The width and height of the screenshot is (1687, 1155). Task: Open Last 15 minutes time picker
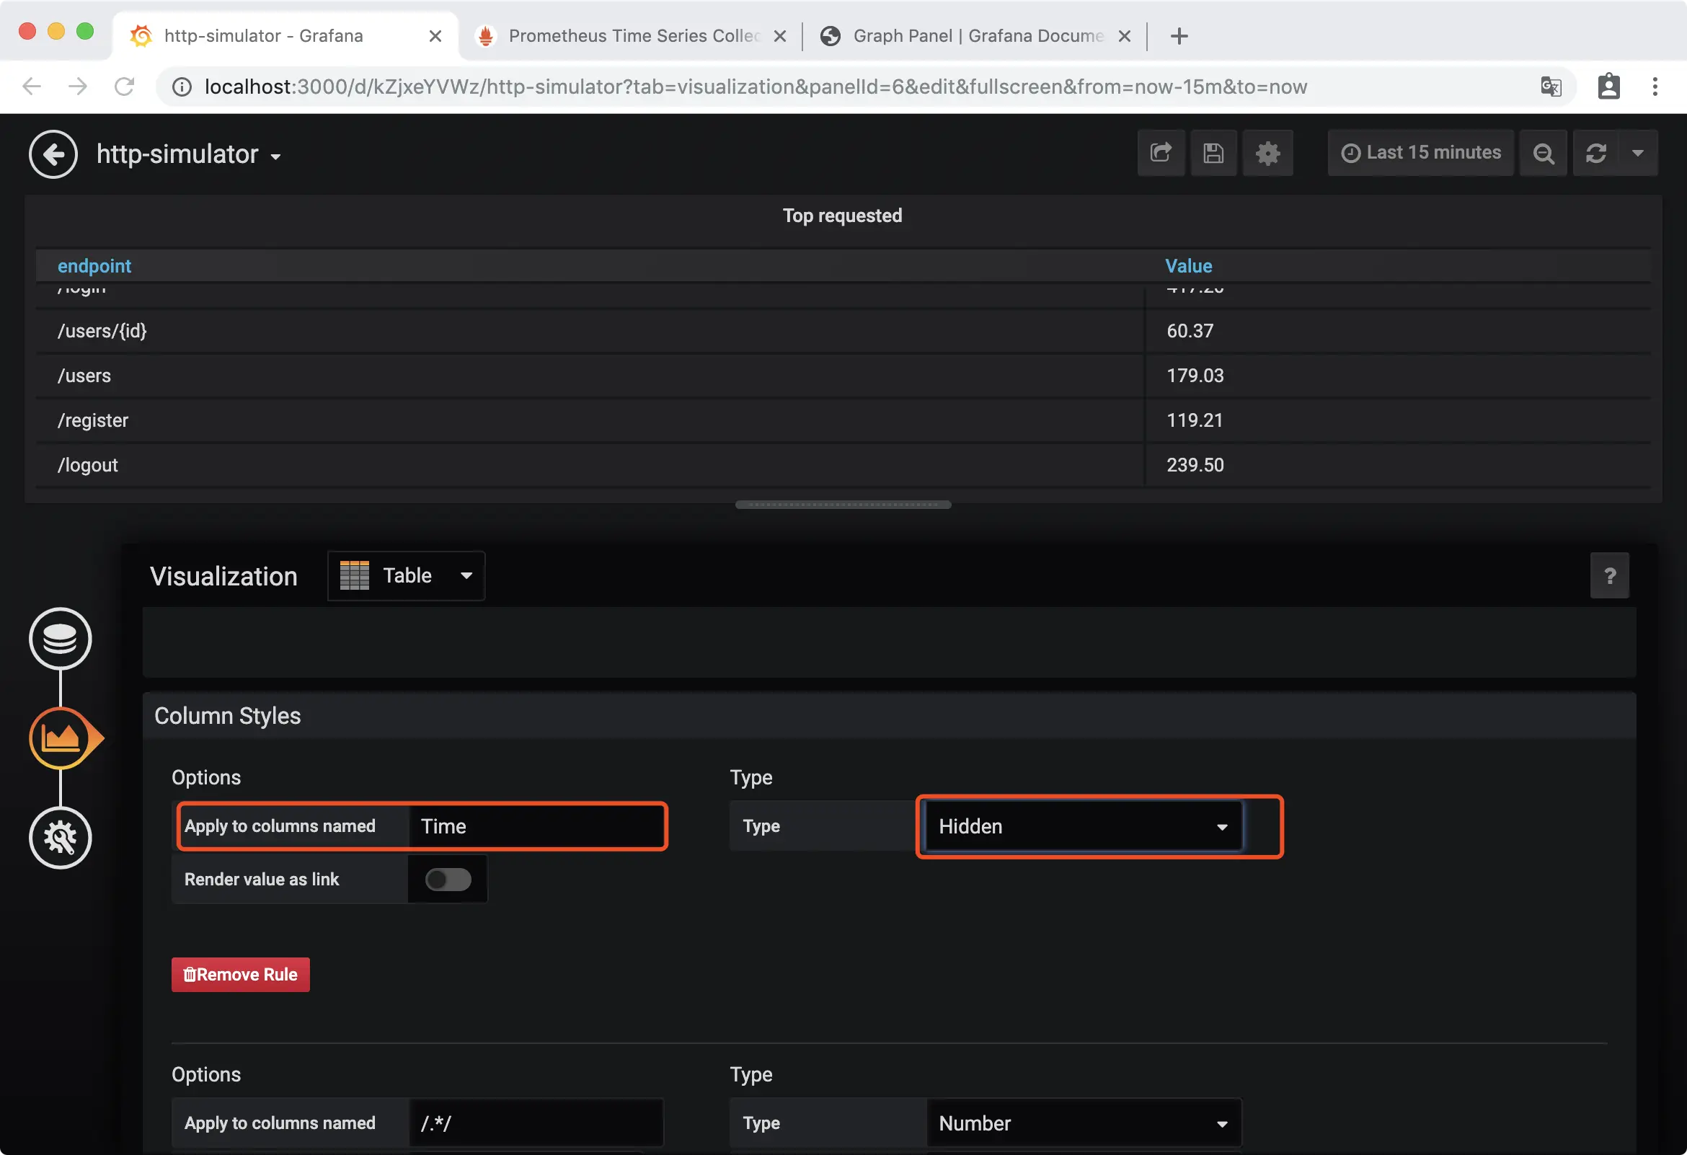click(1420, 152)
